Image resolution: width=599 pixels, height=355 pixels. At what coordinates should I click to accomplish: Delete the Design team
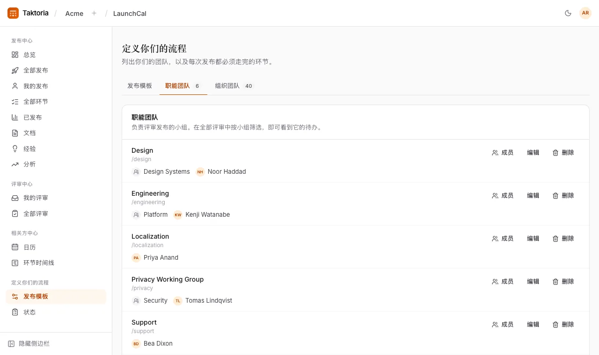[563, 153]
